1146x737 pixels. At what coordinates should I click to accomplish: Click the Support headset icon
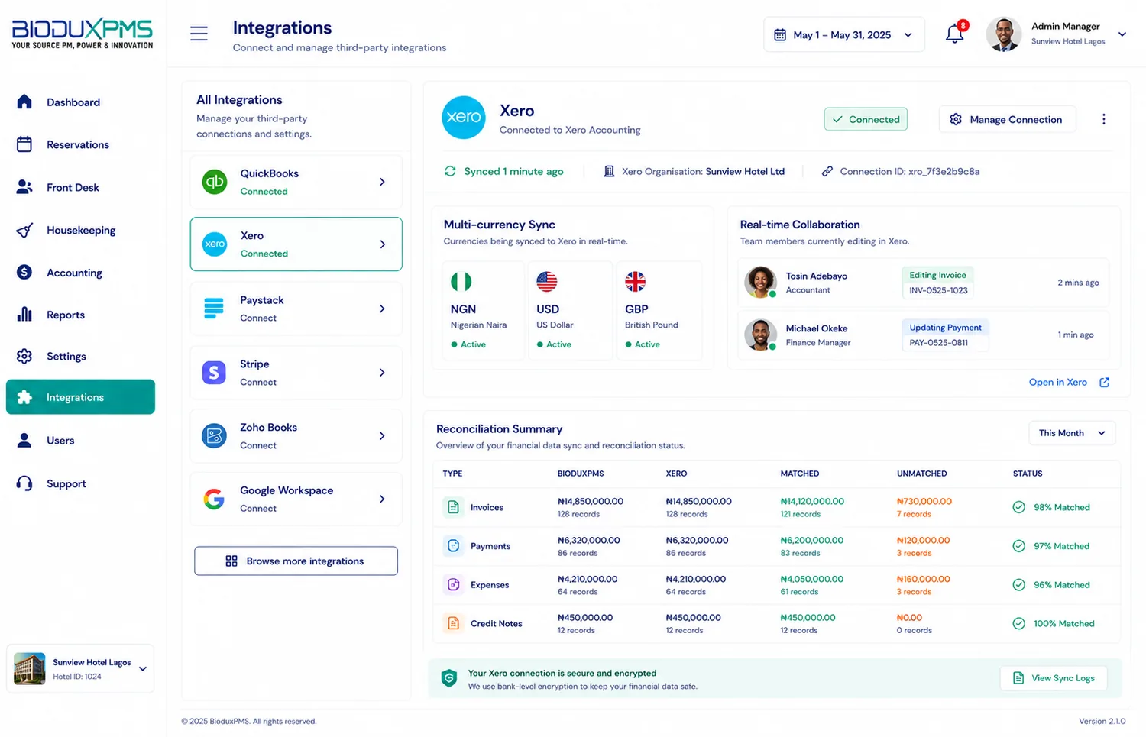(24, 483)
